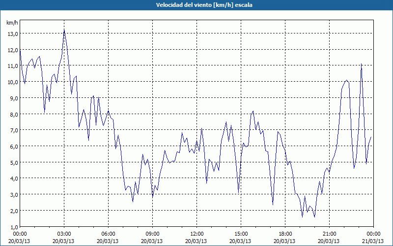This screenshot has width=393, height=246.
Task: Click the wind speed spike above 11,0 after 21:00
Action: click(x=361, y=64)
